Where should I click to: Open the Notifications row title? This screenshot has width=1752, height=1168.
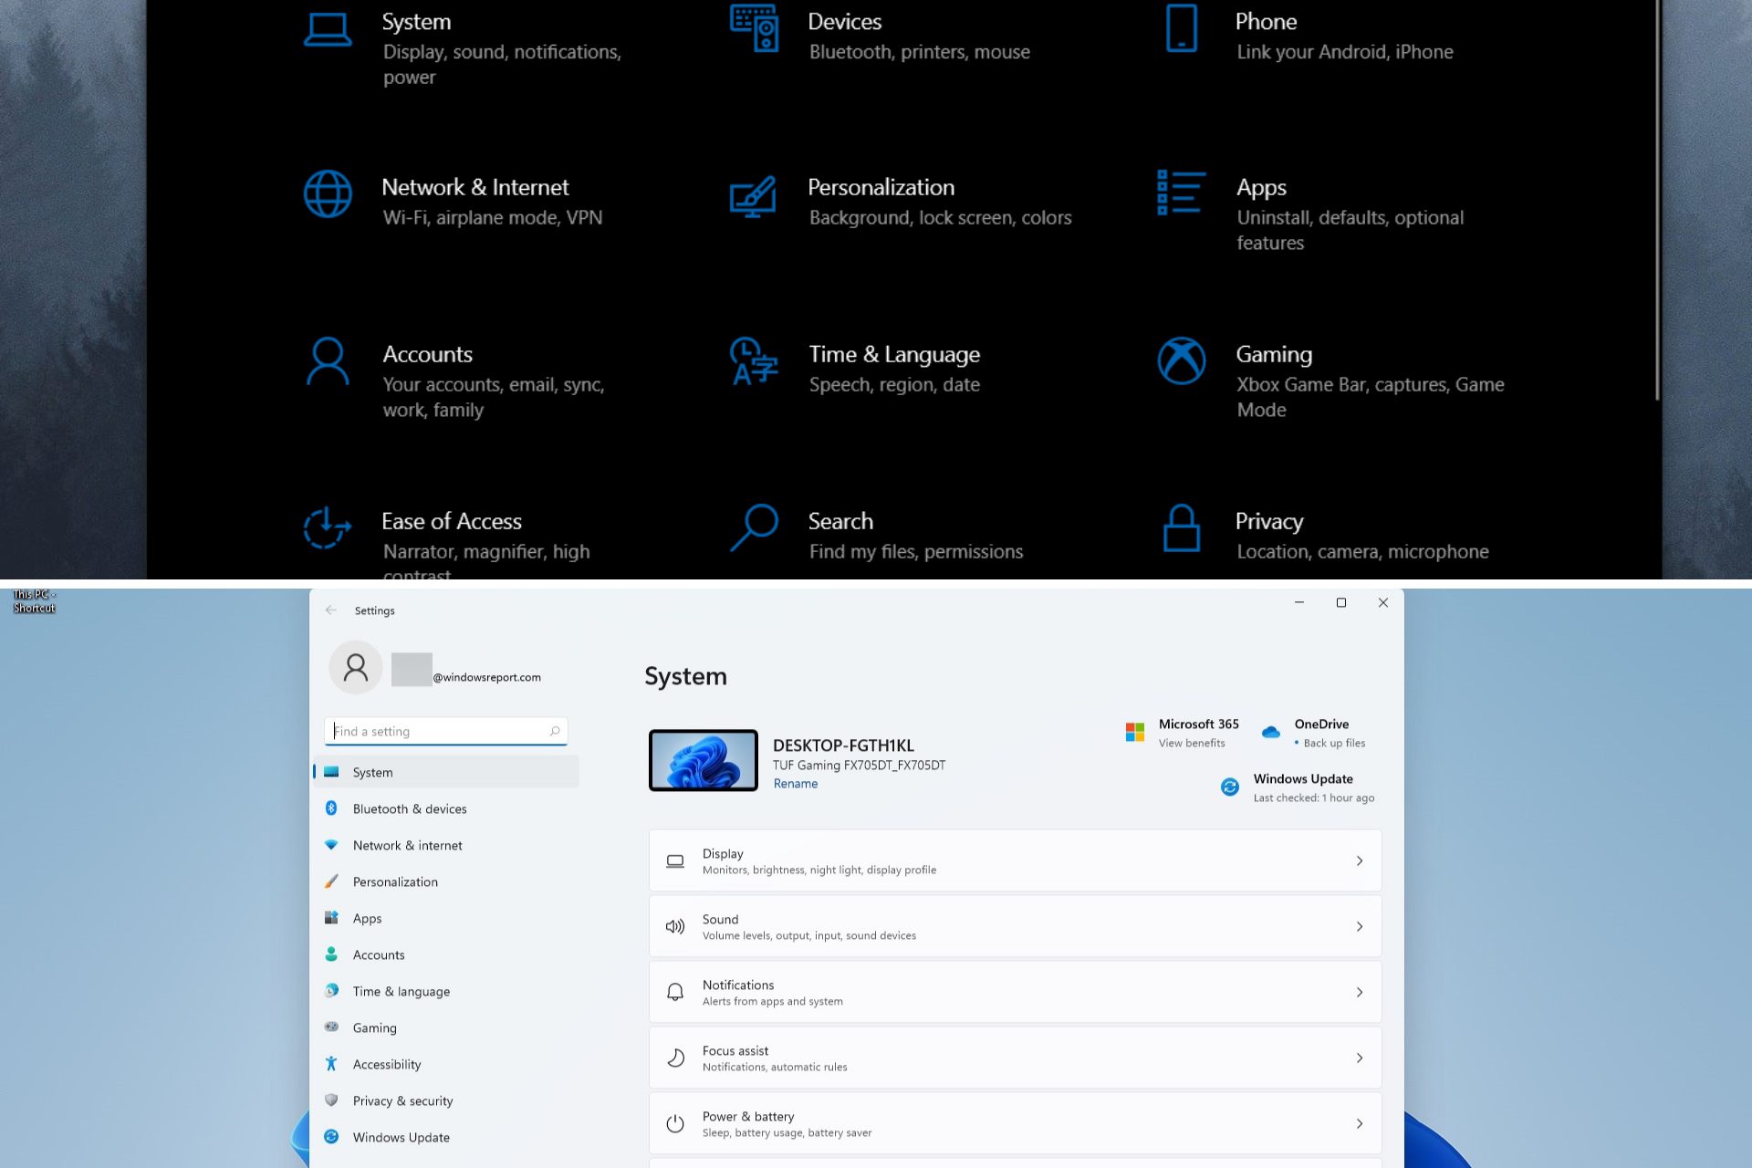click(738, 985)
